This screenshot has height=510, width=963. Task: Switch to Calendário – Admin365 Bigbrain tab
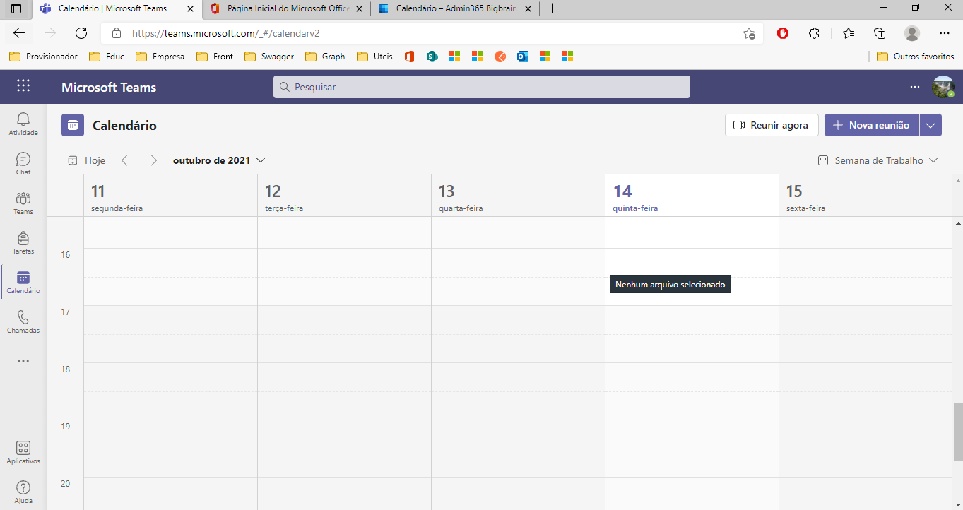[456, 8]
